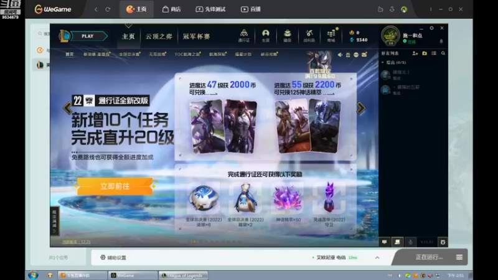Open the 战利品 loot icon
This screenshot has width=498, height=280.
click(x=309, y=35)
